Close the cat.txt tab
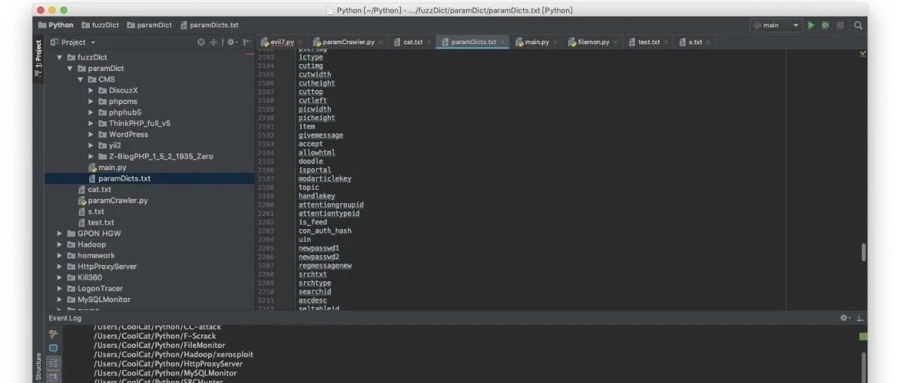Viewport: 900px width, 383px height. tap(430, 42)
